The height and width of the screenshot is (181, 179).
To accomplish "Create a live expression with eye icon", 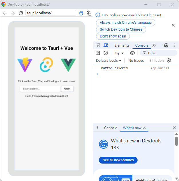I will (132, 53).
